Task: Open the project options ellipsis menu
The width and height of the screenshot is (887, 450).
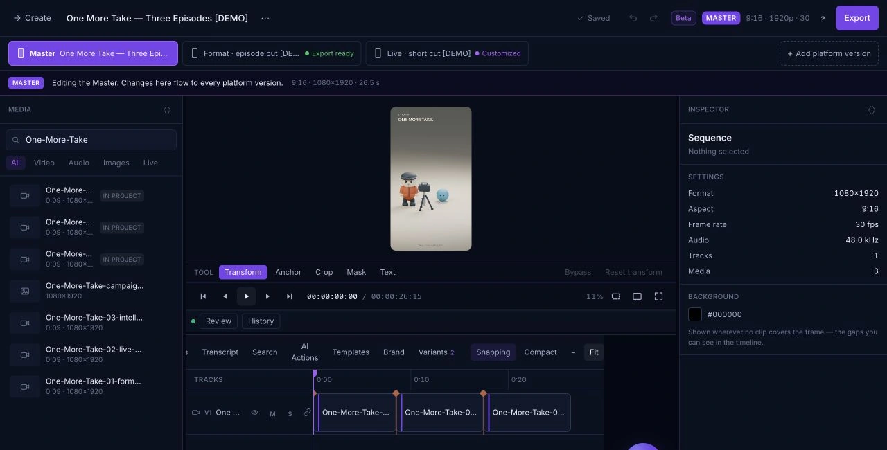Action: click(x=265, y=18)
